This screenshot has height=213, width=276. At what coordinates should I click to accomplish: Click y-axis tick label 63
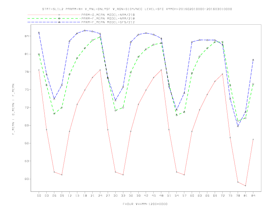pos(26,161)
